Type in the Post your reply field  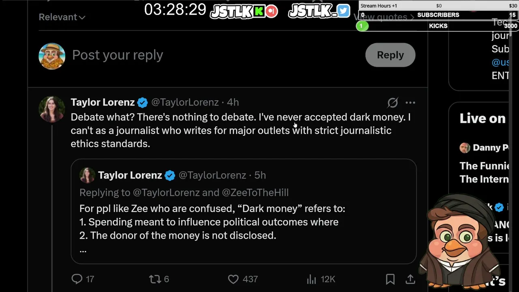(x=203, y=55)
